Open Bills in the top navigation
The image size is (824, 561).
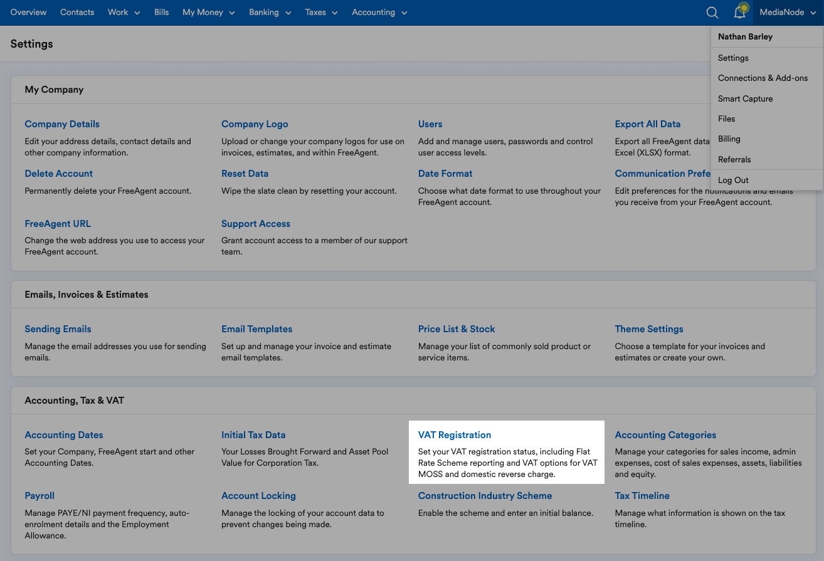[161, 13]
